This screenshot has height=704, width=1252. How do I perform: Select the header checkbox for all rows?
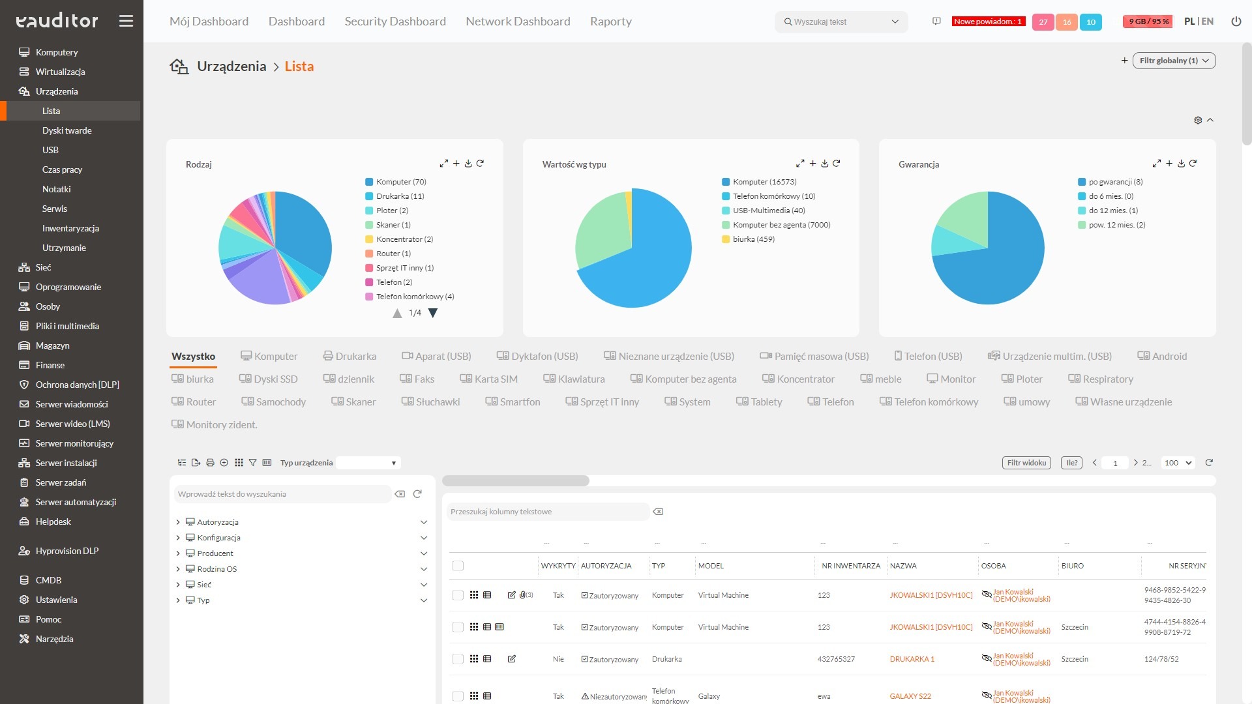458,566
